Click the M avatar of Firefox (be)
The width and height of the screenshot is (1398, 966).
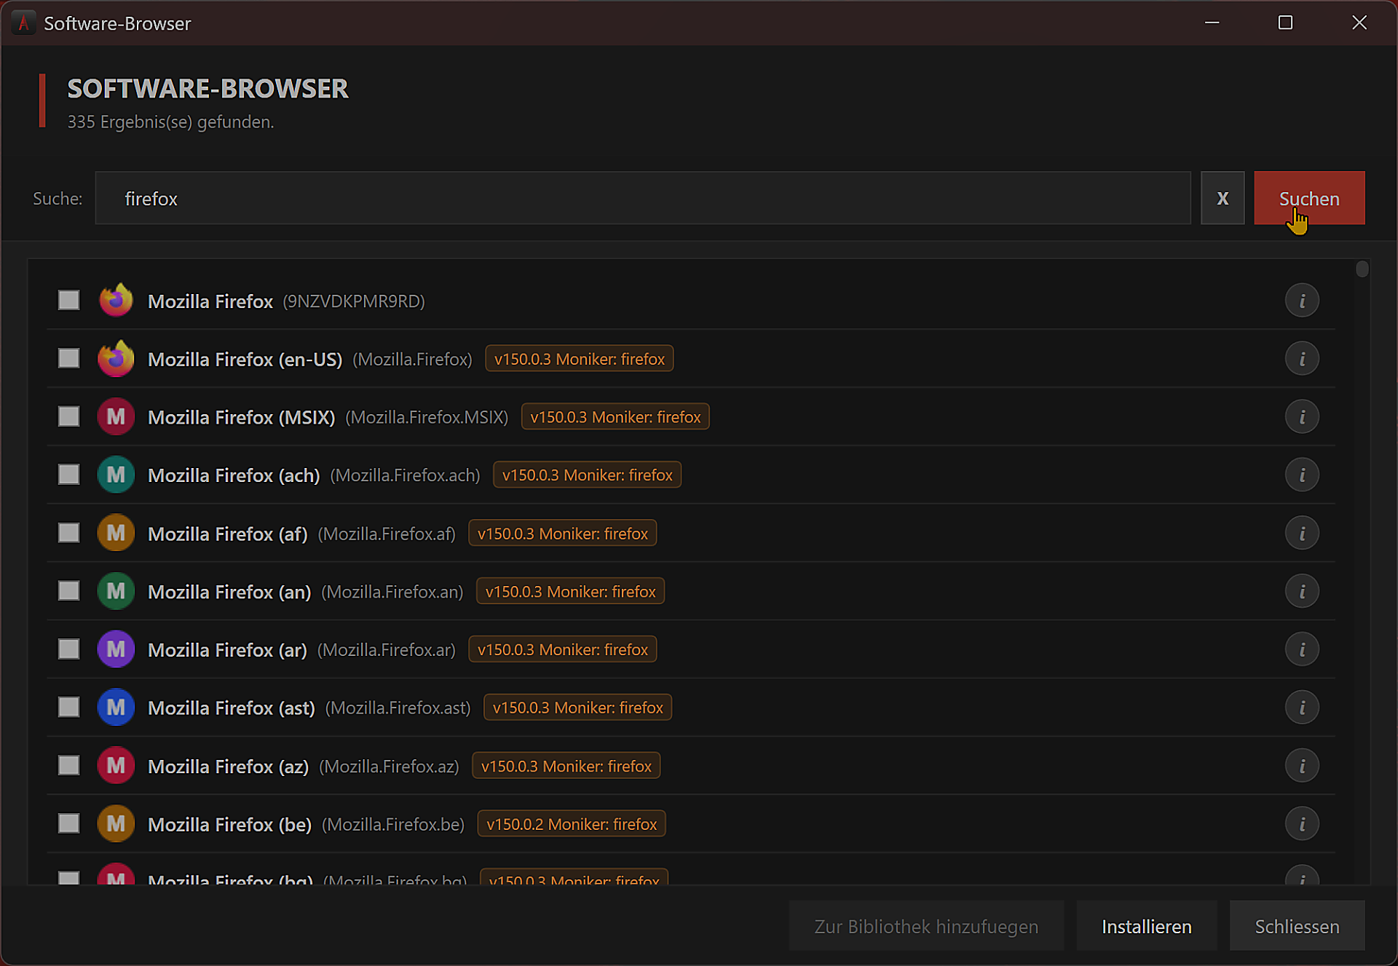116,824
